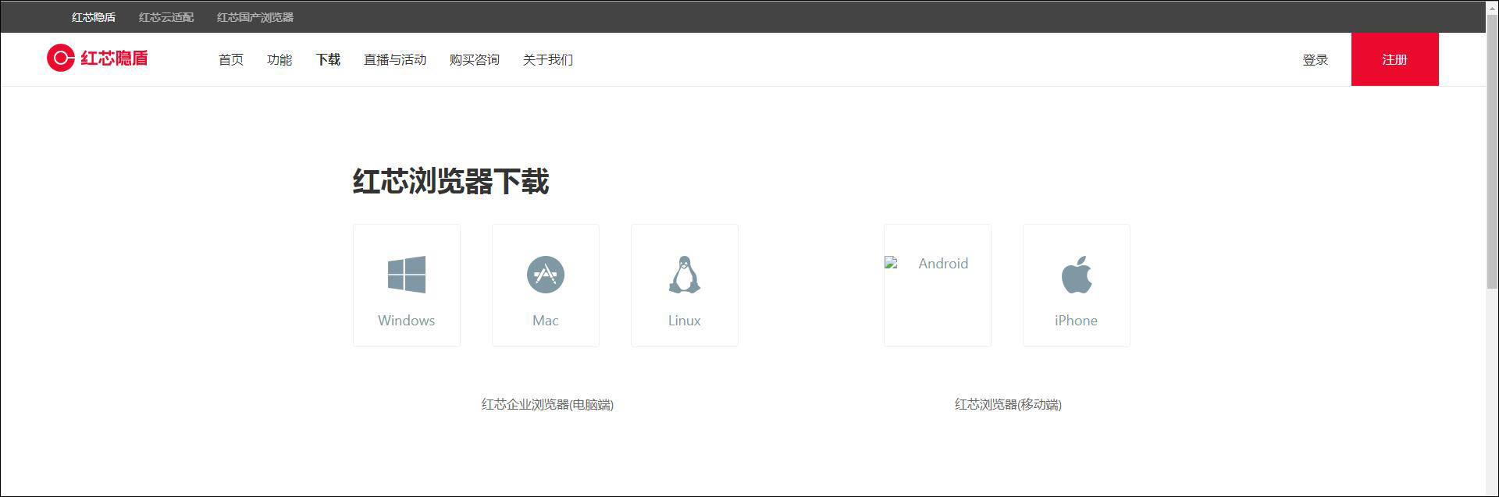Open 购买咨询 navigation item
The width and height of the screenshot is (1499, 497).
[x=475, y=59]
